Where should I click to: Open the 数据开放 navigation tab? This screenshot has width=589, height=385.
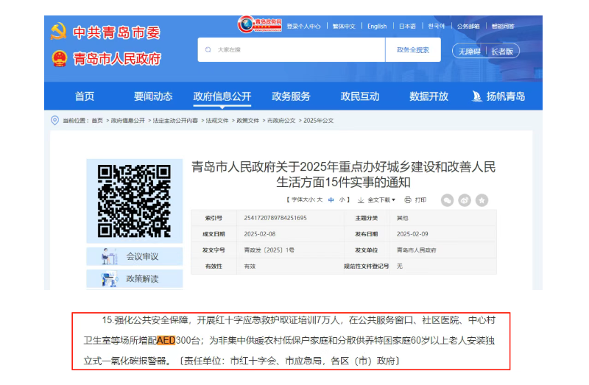point(428,96)
